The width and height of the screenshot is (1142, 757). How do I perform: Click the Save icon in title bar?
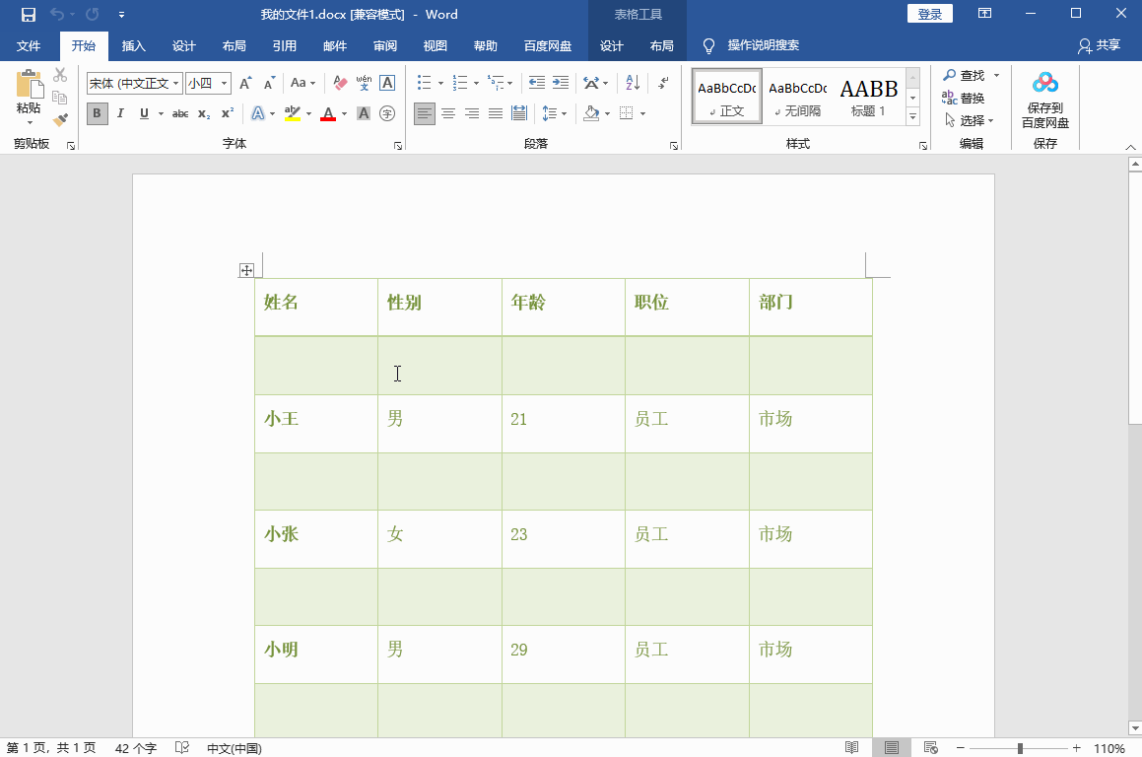pyautogui.click(x=29, y=15)
